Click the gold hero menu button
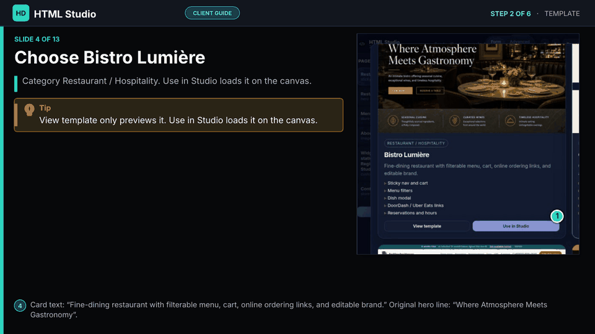This screenshot has width=595, height=334. click(x=400, y=91)
